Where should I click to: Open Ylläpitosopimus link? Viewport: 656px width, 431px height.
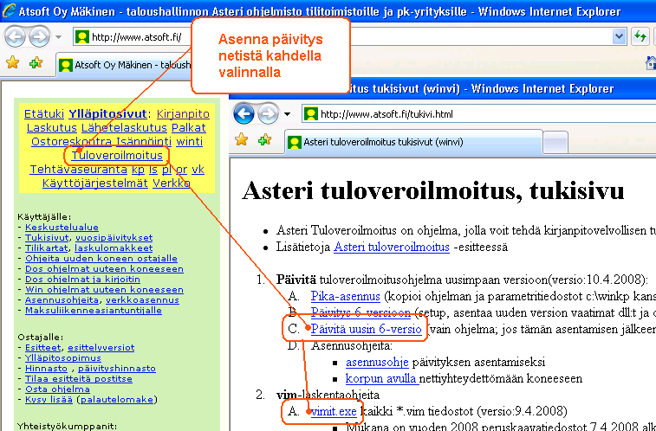(x=63, y=358)
